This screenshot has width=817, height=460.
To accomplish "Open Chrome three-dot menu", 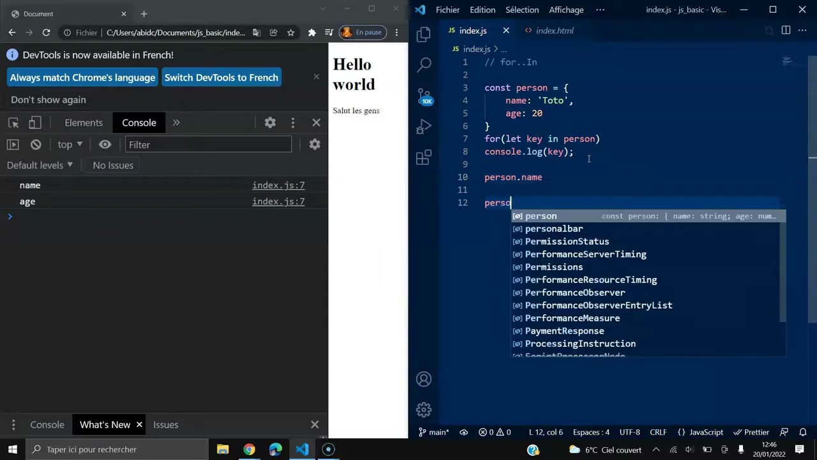I will point(396,33).
